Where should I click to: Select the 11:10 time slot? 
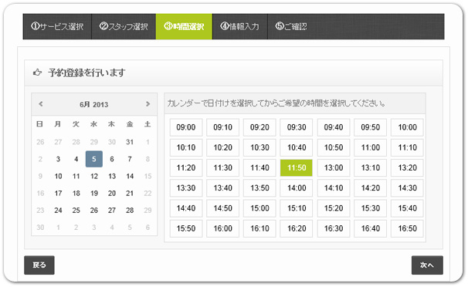[x=407, y=147]
